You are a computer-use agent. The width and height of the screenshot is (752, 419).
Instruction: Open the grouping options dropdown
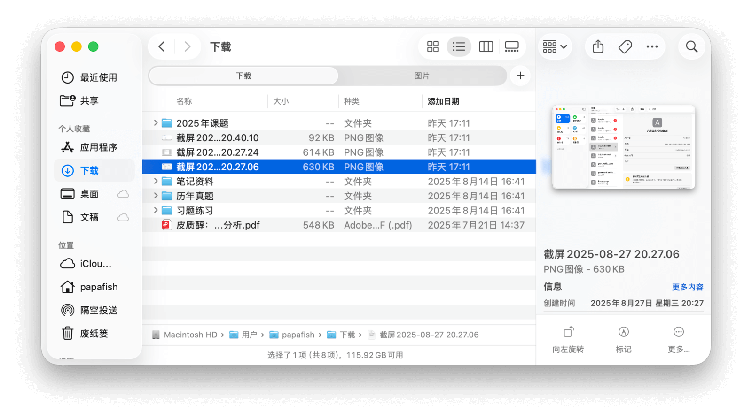coord(555,46)
